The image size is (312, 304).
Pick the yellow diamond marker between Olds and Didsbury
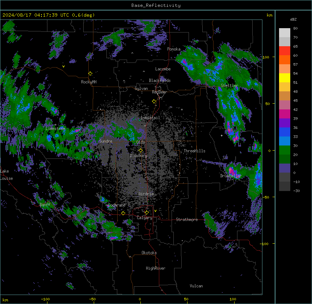pyautogui.click(x=141, y=150)
